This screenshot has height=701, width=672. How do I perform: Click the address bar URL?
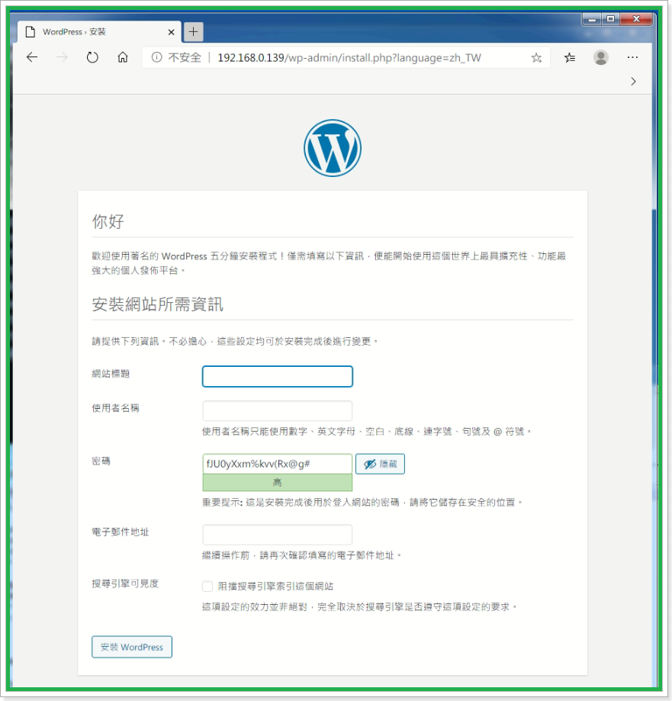[349, 58]
